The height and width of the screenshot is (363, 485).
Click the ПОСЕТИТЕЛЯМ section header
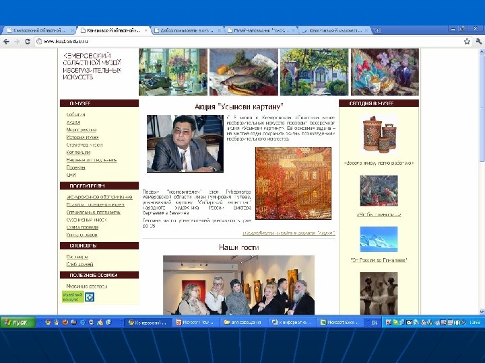click(x=99, y=186)
